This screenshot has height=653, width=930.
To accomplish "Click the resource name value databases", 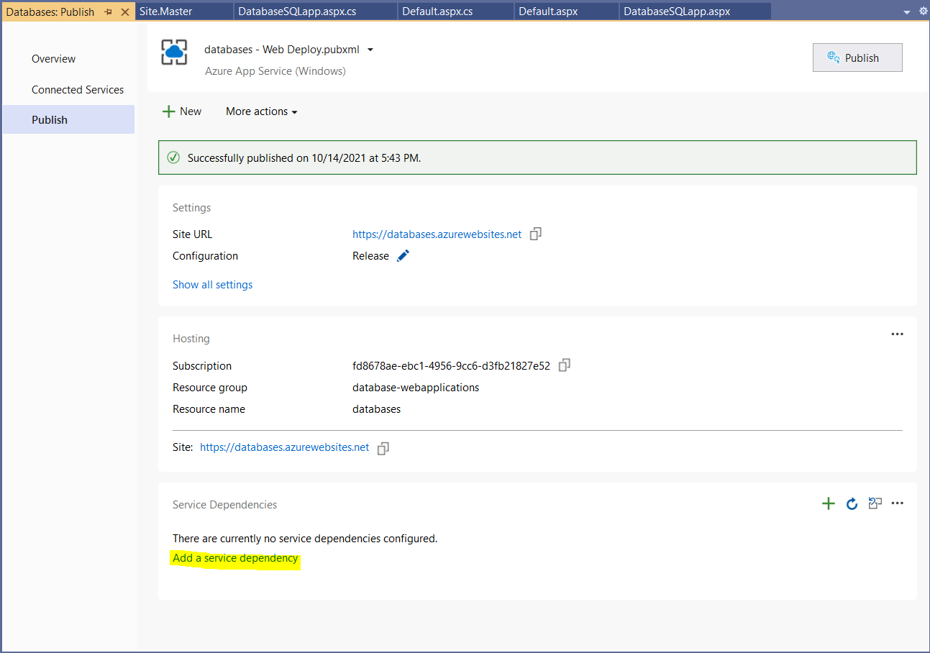I will [376, 409].
